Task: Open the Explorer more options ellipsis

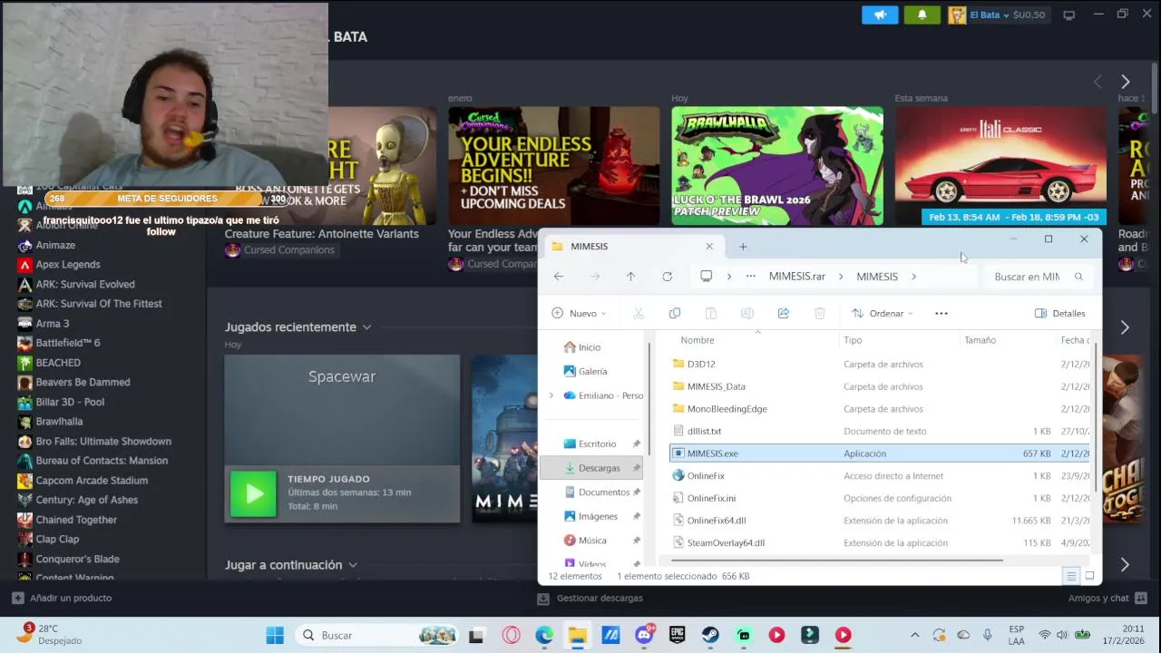Action: 941,314
